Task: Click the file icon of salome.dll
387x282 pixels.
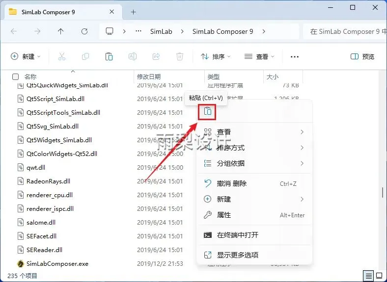Action: (x=20, y=222)
